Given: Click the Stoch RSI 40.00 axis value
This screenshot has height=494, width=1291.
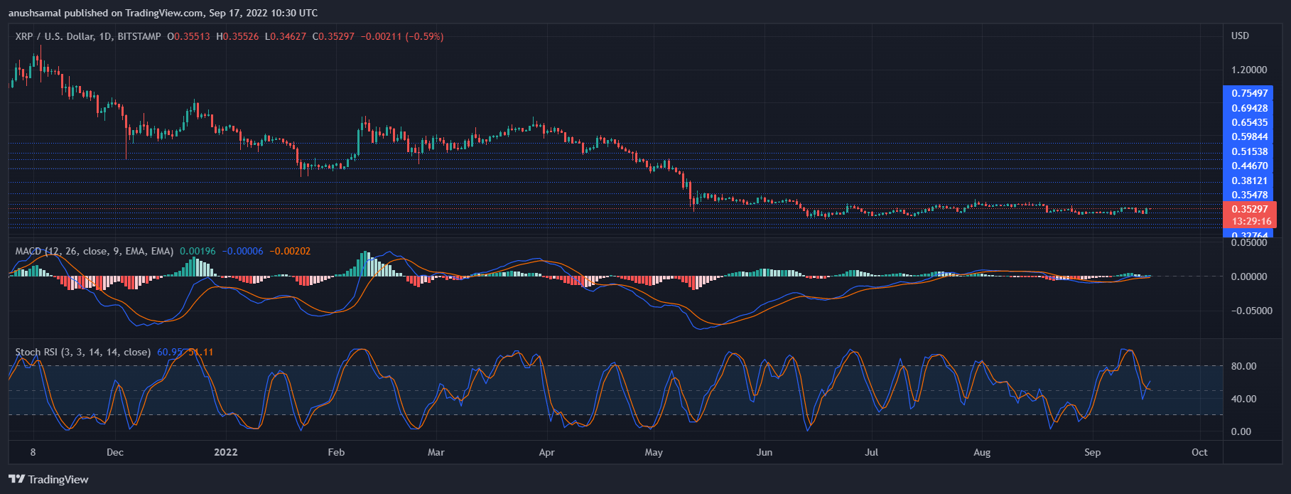Looking at the screenshot, I should (1243, 399).
